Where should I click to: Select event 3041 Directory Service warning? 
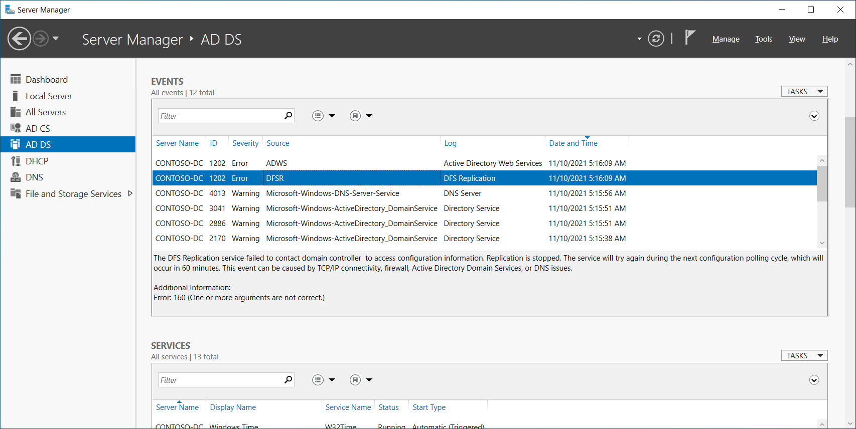click(x=485, y=208)
